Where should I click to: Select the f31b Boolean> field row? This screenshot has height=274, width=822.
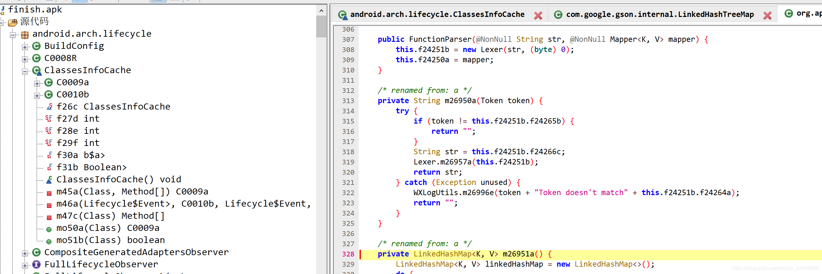tap(91, 167)
